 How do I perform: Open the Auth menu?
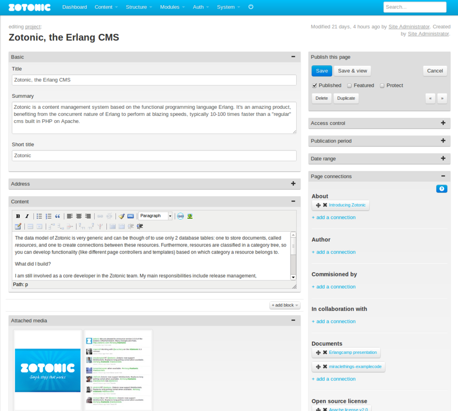pyautogui.click(x=201, y=7)
